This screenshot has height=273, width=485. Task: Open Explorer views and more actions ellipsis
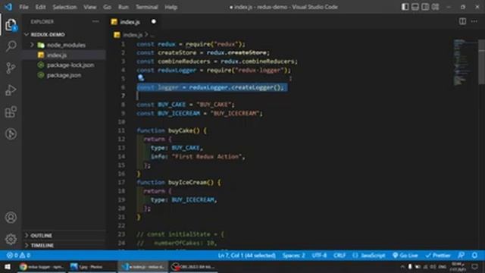pyautogui.click(x=95, y=21)
